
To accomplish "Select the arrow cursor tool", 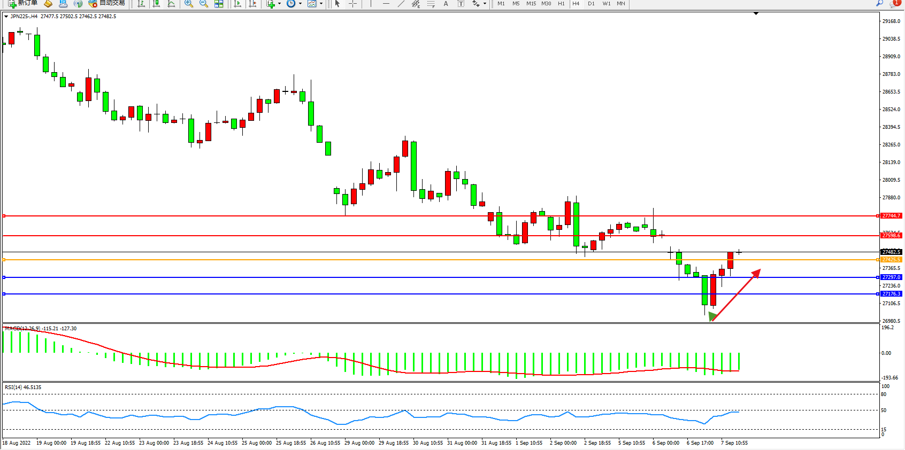I will coord(338,4).
